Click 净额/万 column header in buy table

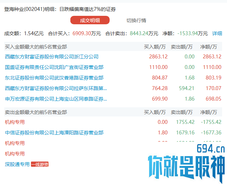coord(209,47)
